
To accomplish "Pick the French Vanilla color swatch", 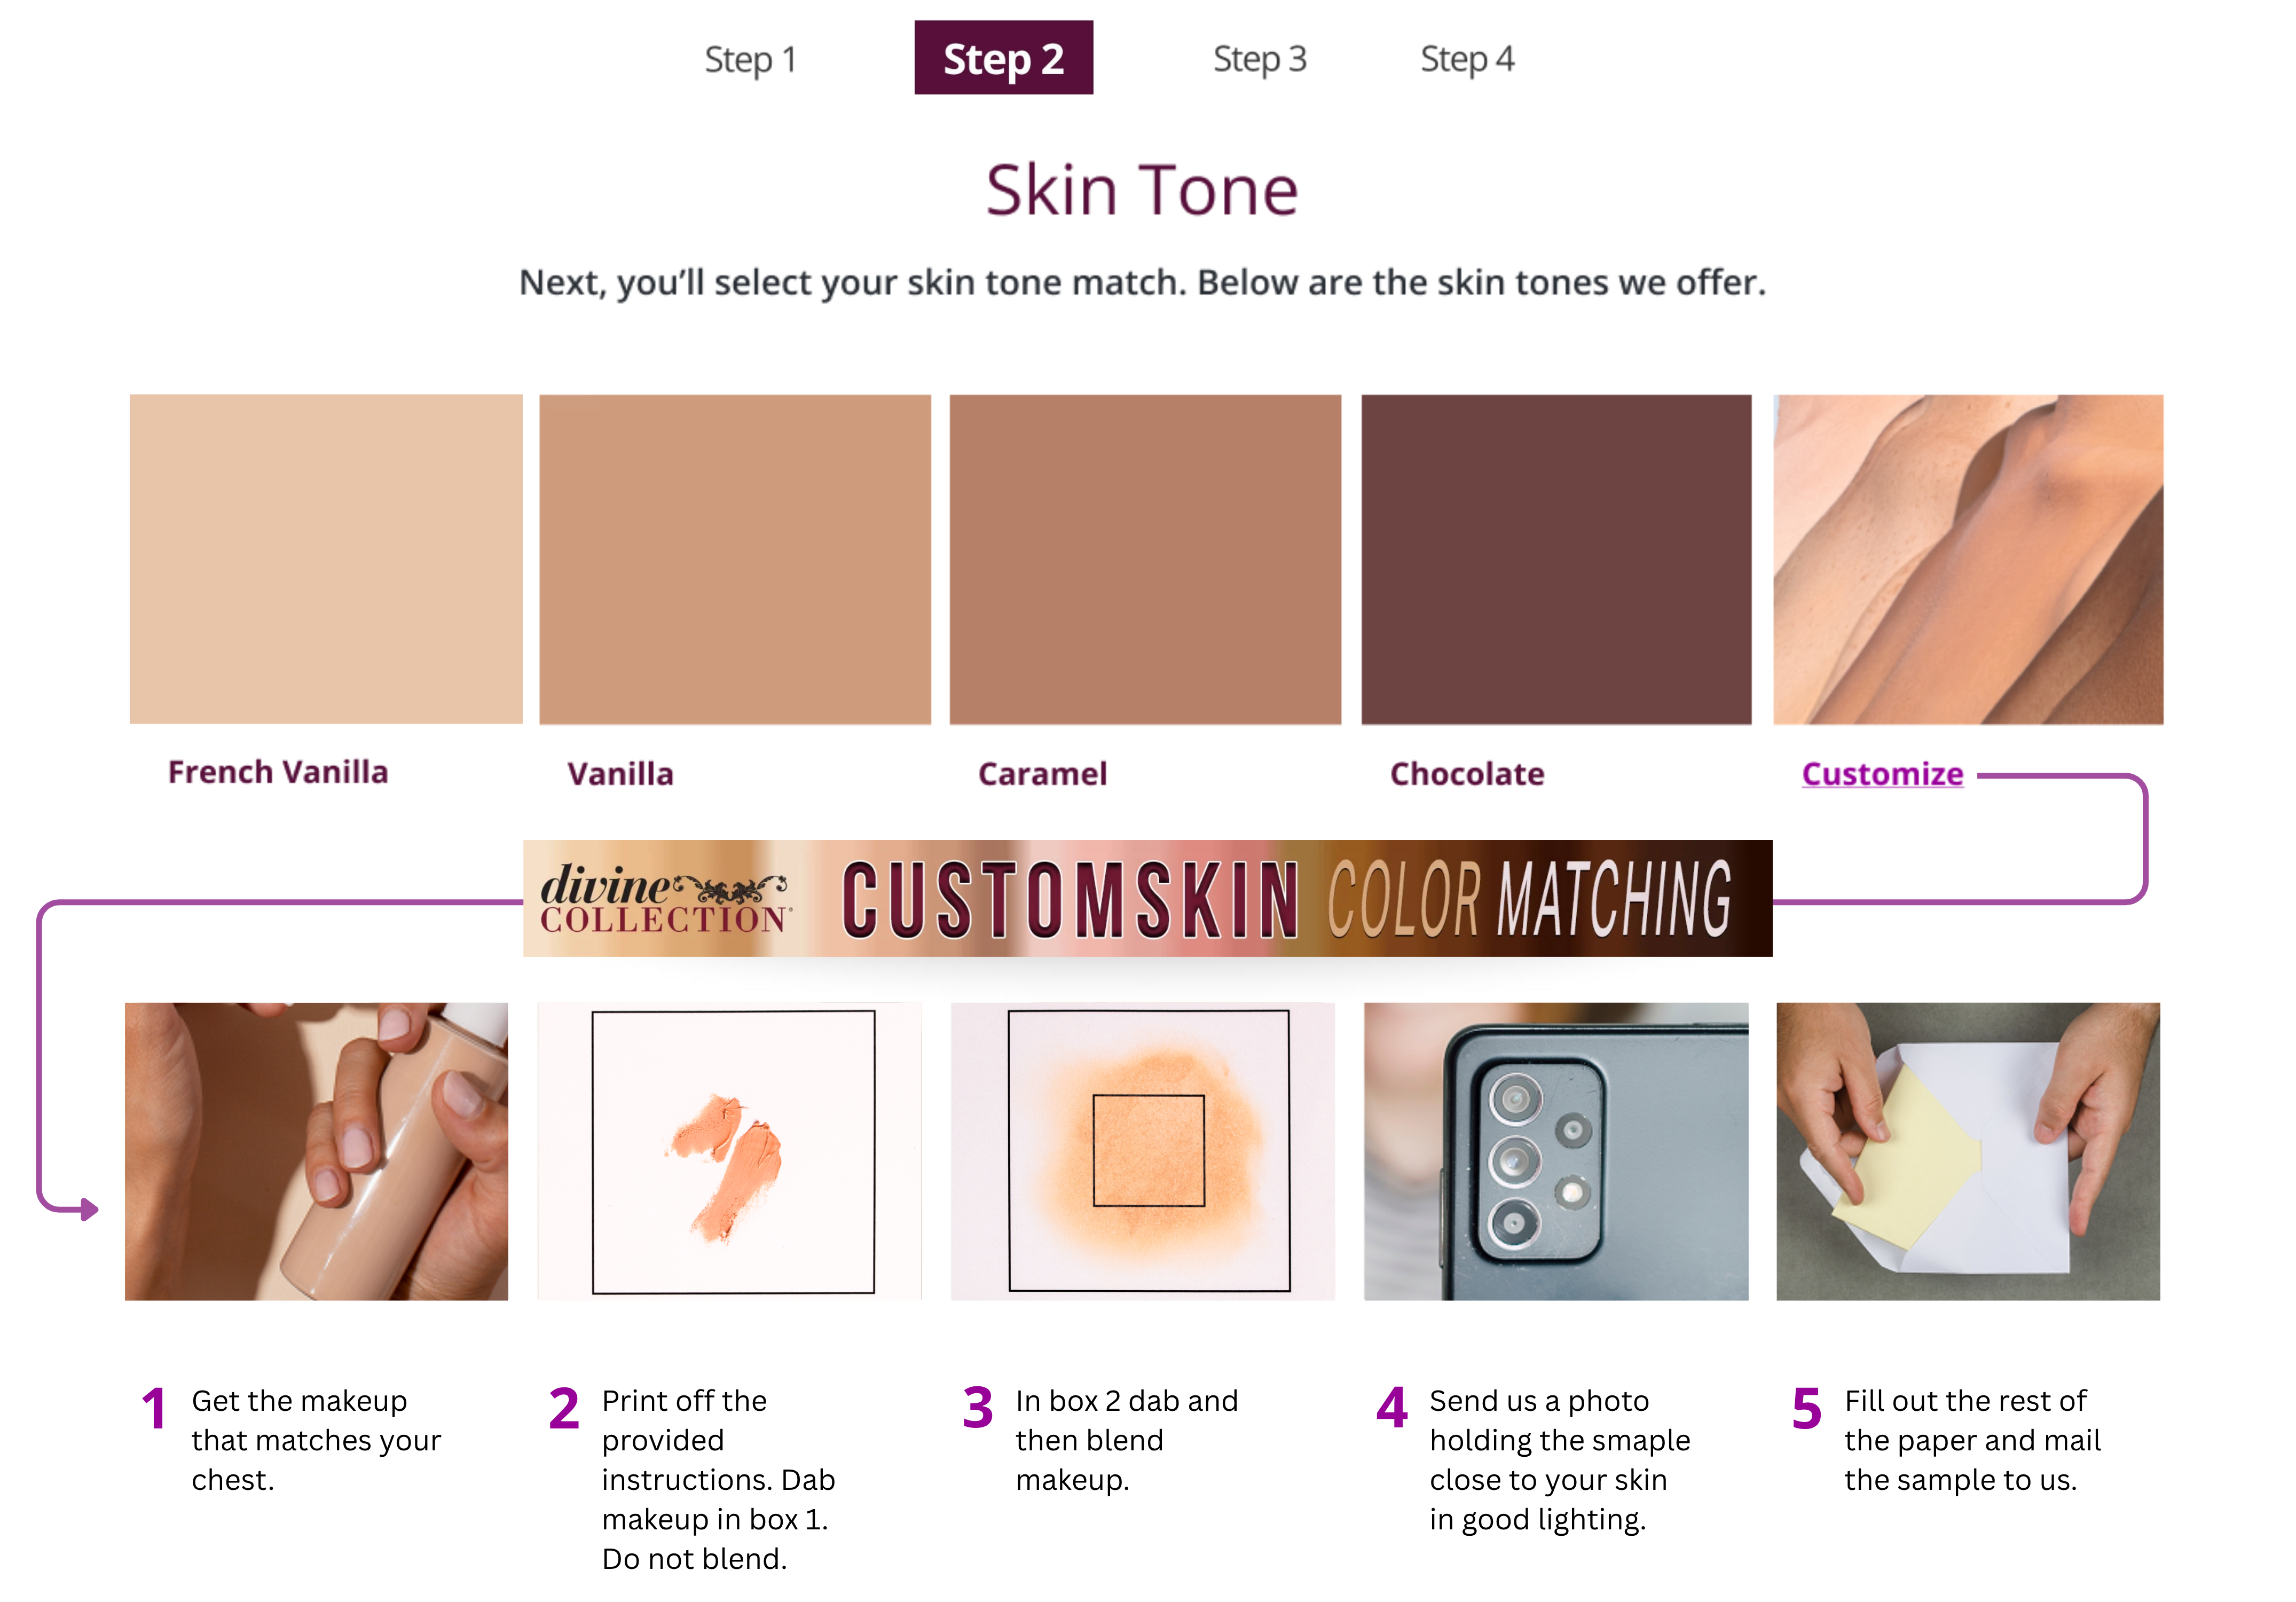I will coord(325,558).
